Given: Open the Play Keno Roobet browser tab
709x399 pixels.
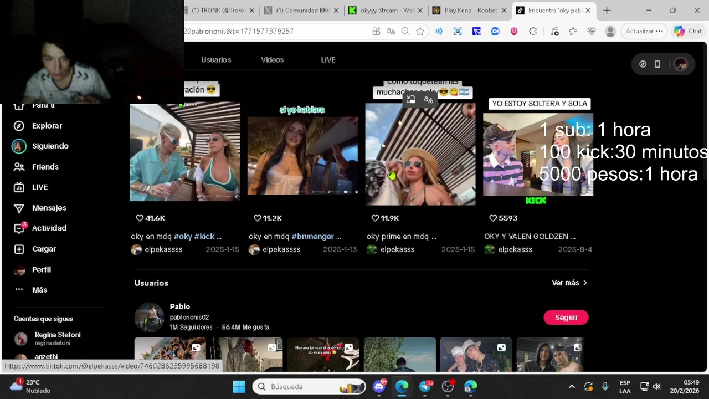Looking at the screenshot, I should tap(470, 10).
